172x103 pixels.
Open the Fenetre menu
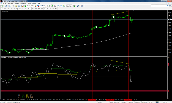tap(34, 3)
